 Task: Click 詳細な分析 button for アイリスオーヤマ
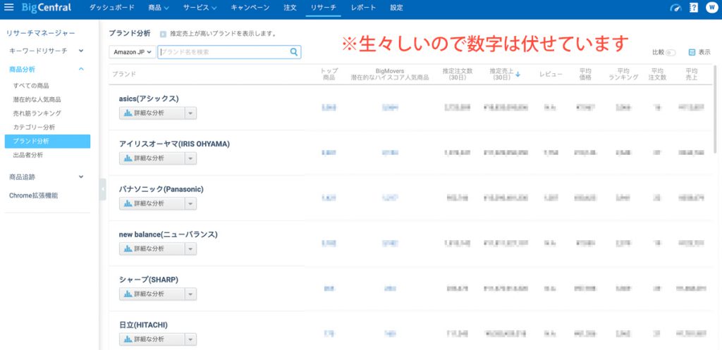pyautogui.click(x=152, y=158)
